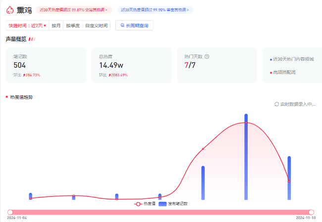This screenshot has width=322, height=222.
Task: Click the 热门天数 7/7 card
Action: tap(217, 65)
